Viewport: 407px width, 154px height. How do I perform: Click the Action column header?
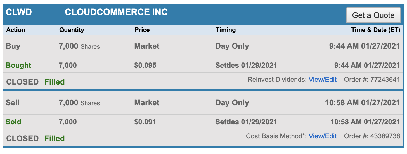pyautogui.click(x=16, y=30)
